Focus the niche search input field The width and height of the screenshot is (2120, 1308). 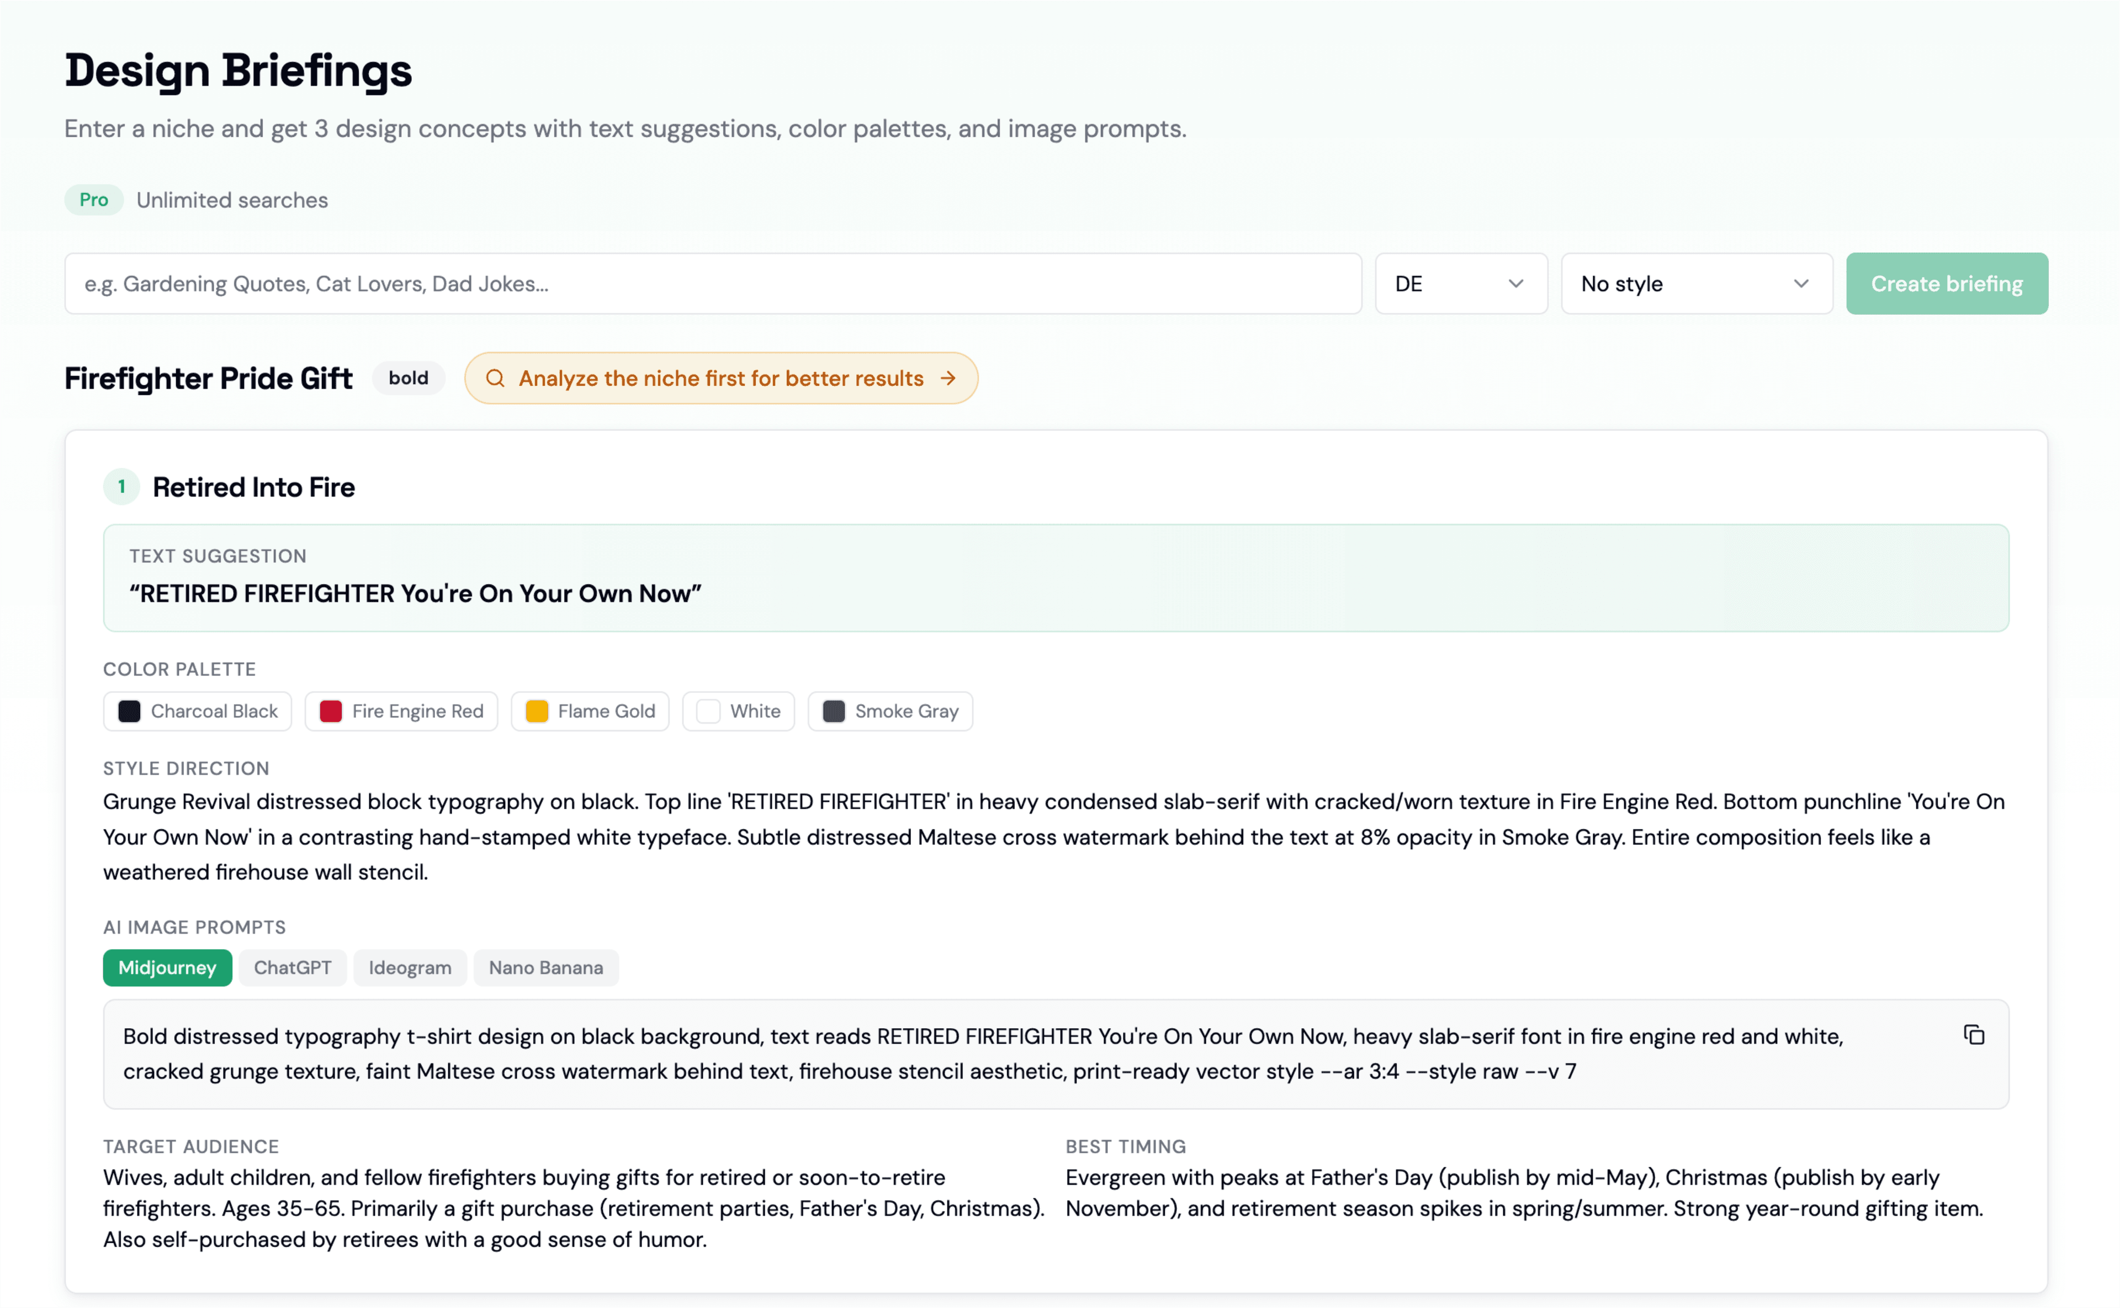(x=713, y=284)
